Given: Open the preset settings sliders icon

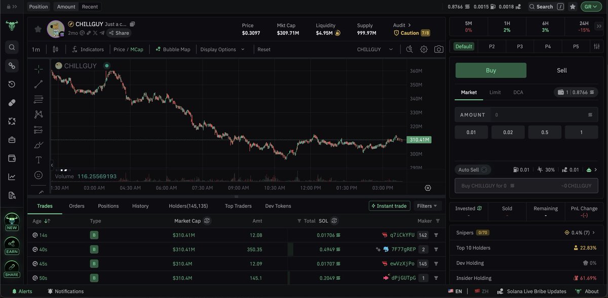Looking at the screenshot, I should (596, 46).
